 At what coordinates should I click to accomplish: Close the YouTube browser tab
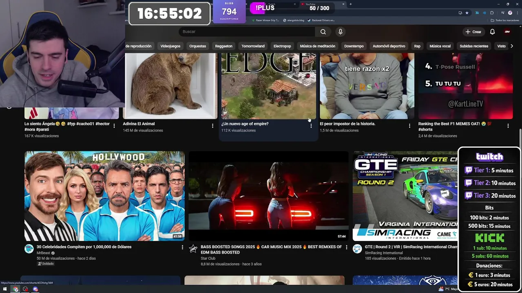pyautogui.click(x=343, y=4)
